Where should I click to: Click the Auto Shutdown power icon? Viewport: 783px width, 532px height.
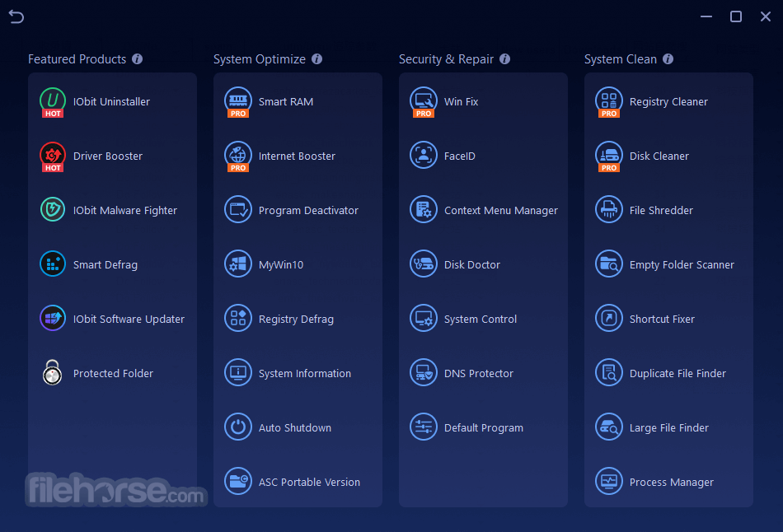(x=238, y=427)
